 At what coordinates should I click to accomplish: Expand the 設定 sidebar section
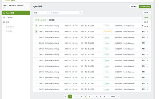coord(16,22)
